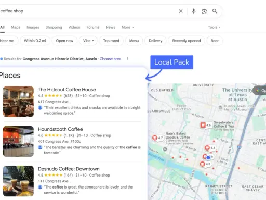Click the 4.6 map pin near Sweetwaters
The height and width of the screenshot is (200, 266).
click(x=206, y=125)
